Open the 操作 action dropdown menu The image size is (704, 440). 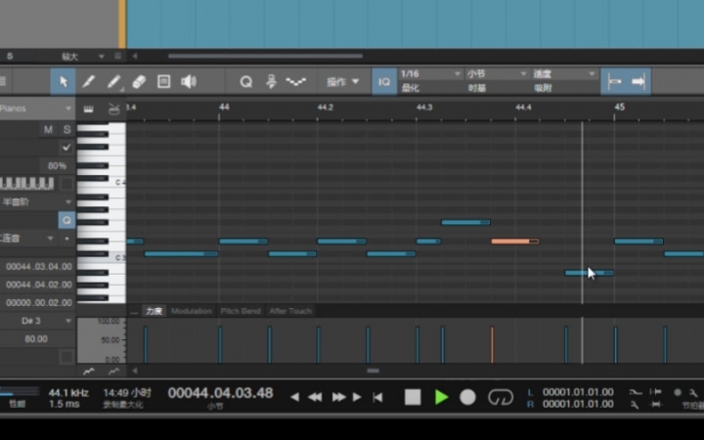[343, 82]
